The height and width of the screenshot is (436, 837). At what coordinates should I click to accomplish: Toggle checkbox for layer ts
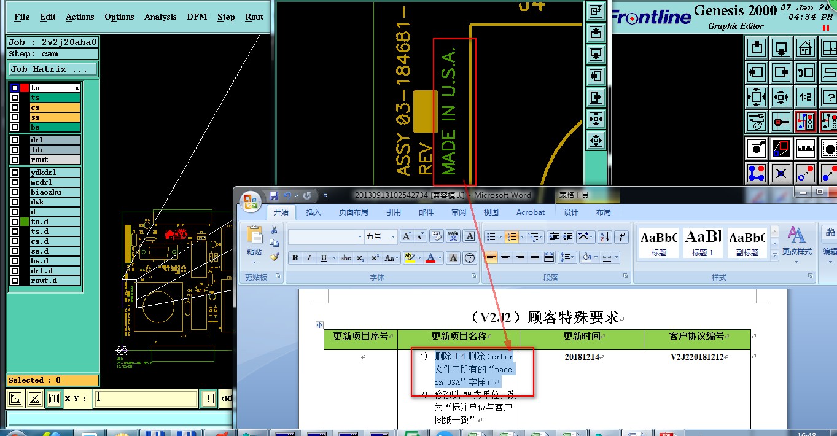coord(14,98)
